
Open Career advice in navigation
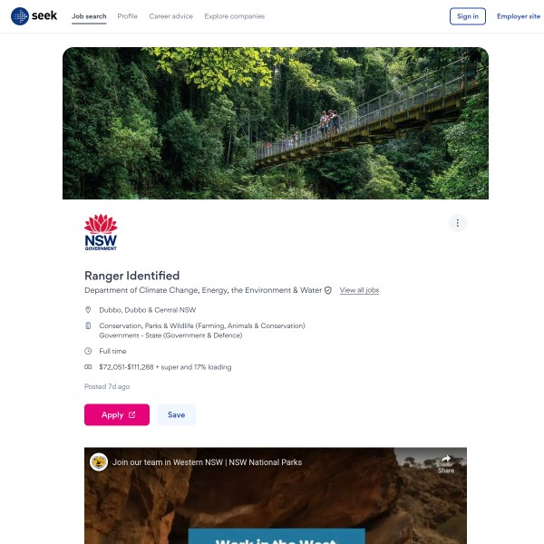point(170,16)
